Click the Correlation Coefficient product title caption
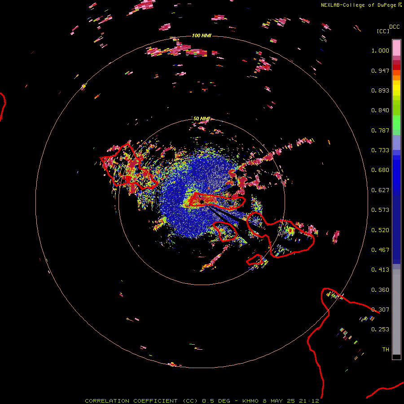The width and height of the screenshot is (404, 404). coord(202,401)
